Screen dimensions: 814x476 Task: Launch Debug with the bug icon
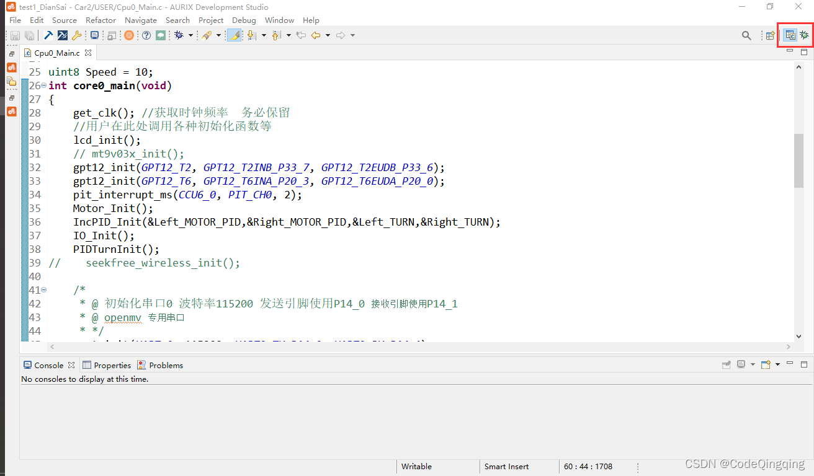tap(179, 35)
